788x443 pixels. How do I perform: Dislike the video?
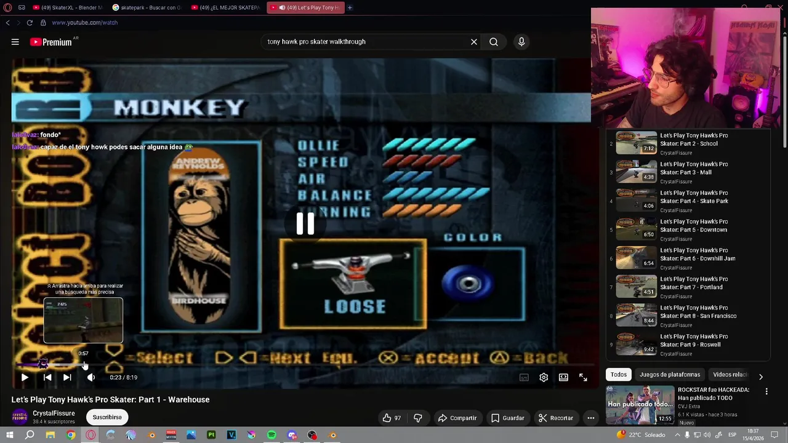(x=418, y=418)
